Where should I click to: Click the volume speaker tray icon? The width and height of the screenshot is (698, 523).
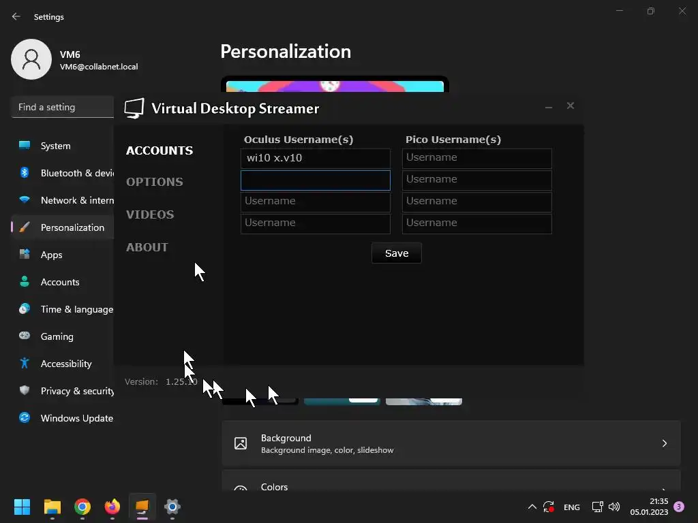(614, 507)
